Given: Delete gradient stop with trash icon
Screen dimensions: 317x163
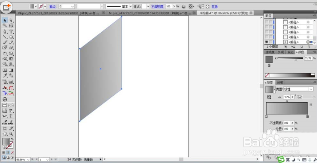Looking at the screenshot, I should pos(311,104).
